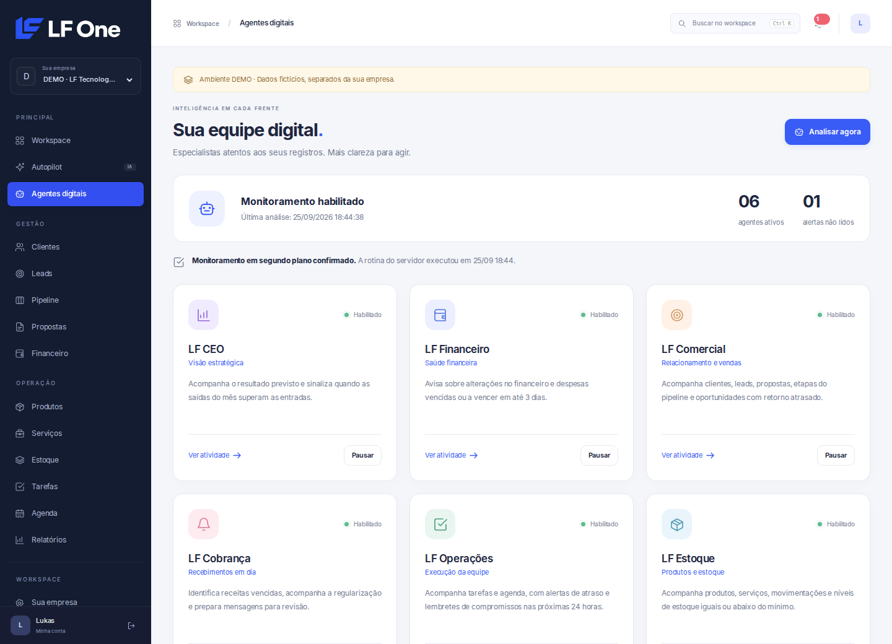Click the Autopilot sparkle icon in sidebar
This screenshot has height=644, width=892.
20,167
